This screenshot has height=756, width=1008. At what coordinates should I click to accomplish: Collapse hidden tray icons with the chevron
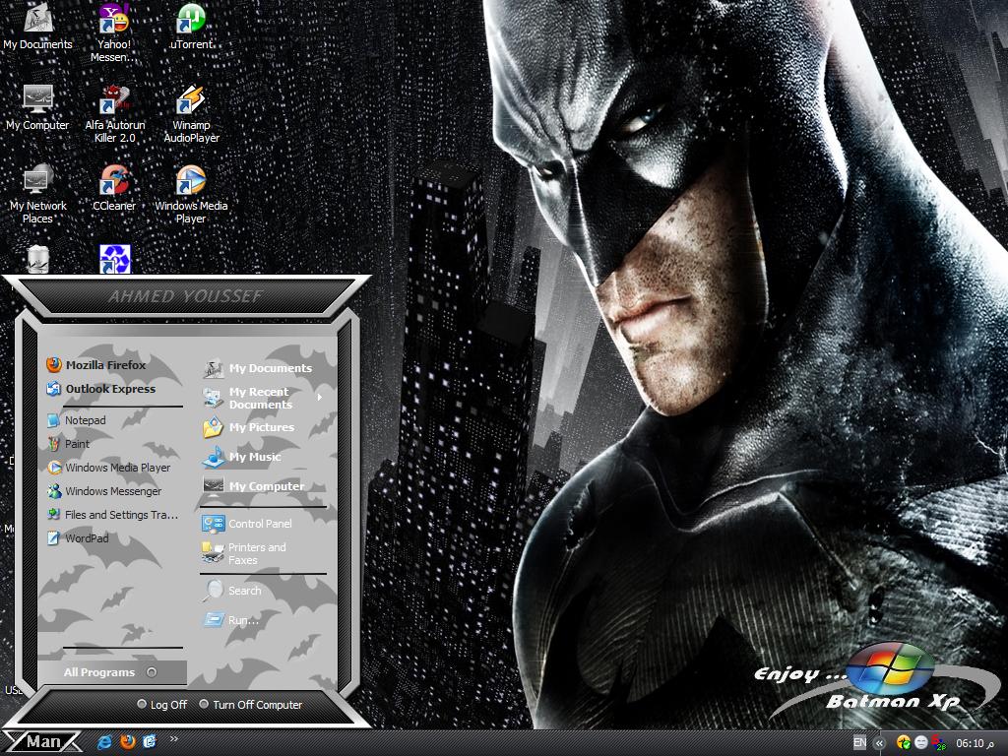879,743
